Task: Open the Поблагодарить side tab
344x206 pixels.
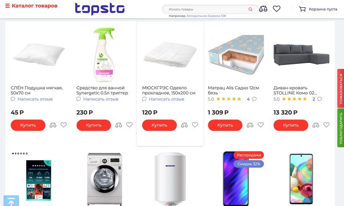Action: click(341, 128)
